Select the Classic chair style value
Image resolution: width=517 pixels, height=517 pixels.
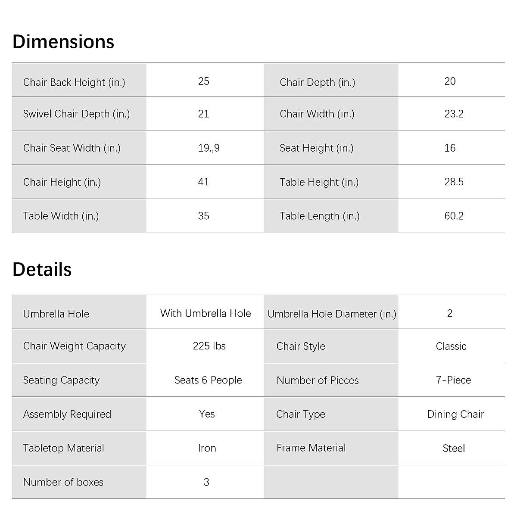(451, 346)
